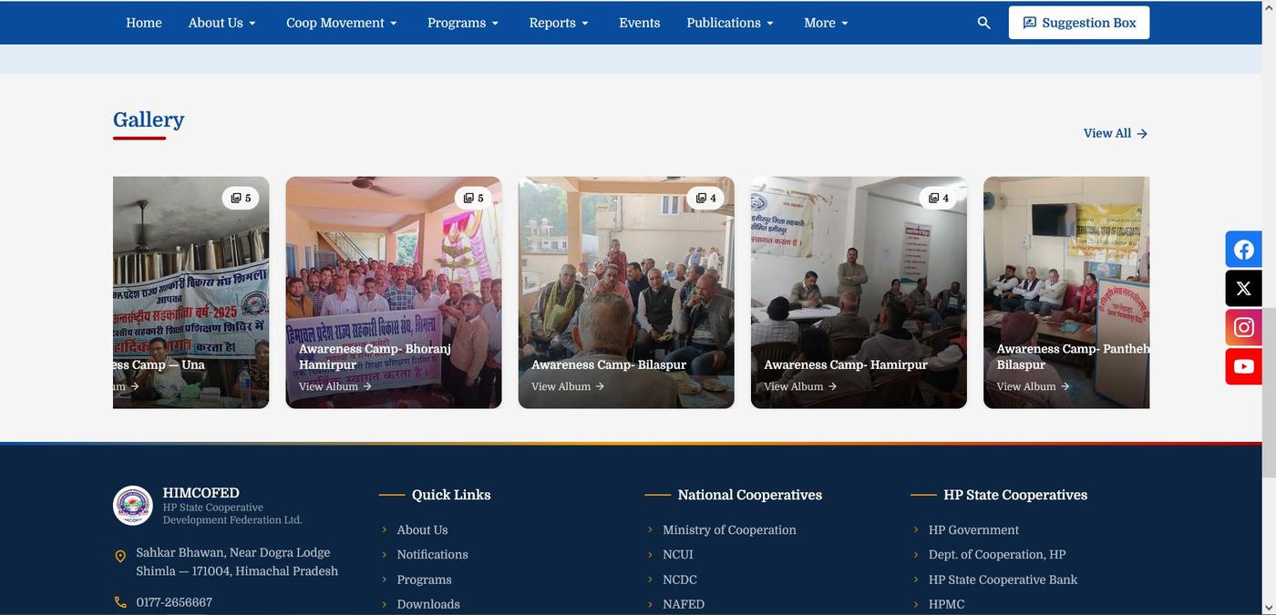The image size is (1276, 615).
Task: Open the Events menu item
Action: coord(639,23)
